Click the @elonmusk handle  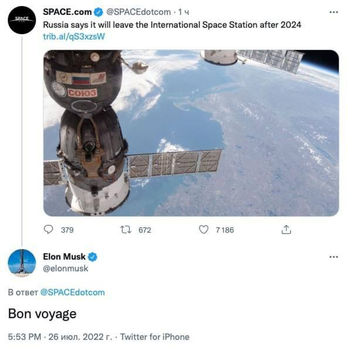tap(66, 269)
